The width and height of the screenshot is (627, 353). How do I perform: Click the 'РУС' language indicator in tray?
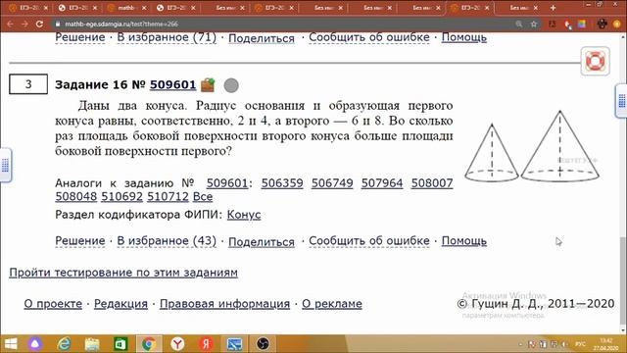coord(580,344)
